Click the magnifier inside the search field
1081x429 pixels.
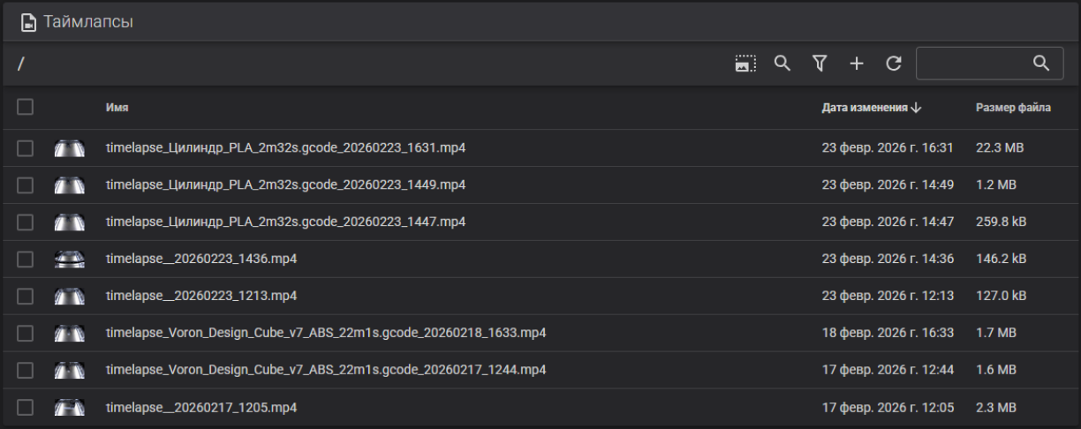coord(1042,63)
